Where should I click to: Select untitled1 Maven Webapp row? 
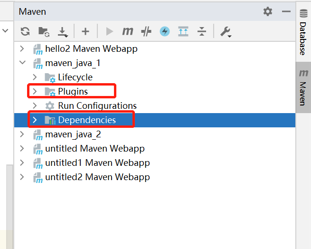(x=155, y=163)
